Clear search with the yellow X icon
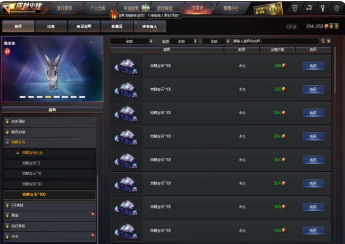Image resolution: width=345 pixels, height=244 pixels. point(329,41)
